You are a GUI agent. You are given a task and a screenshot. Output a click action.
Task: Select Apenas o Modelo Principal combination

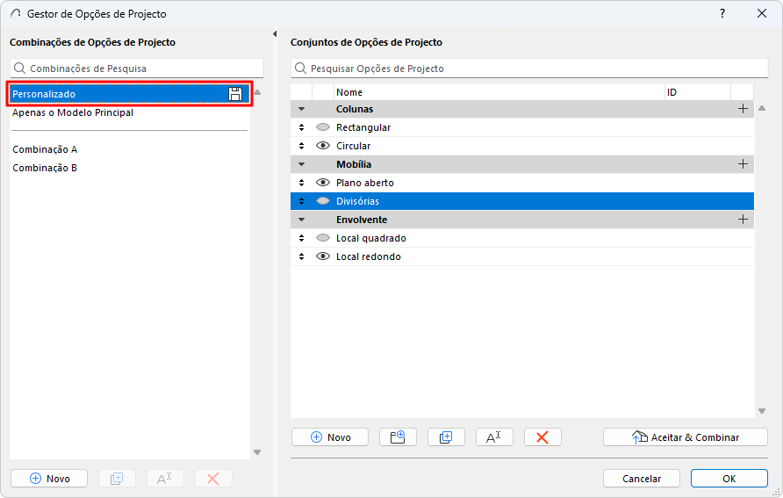(73, 112)
